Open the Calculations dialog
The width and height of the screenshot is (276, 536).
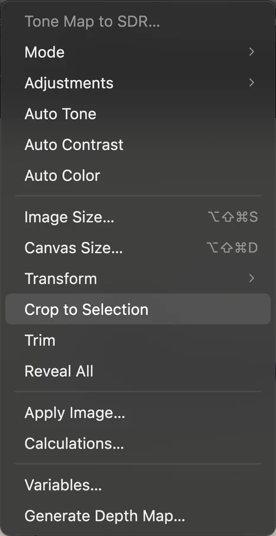point(138,444)
